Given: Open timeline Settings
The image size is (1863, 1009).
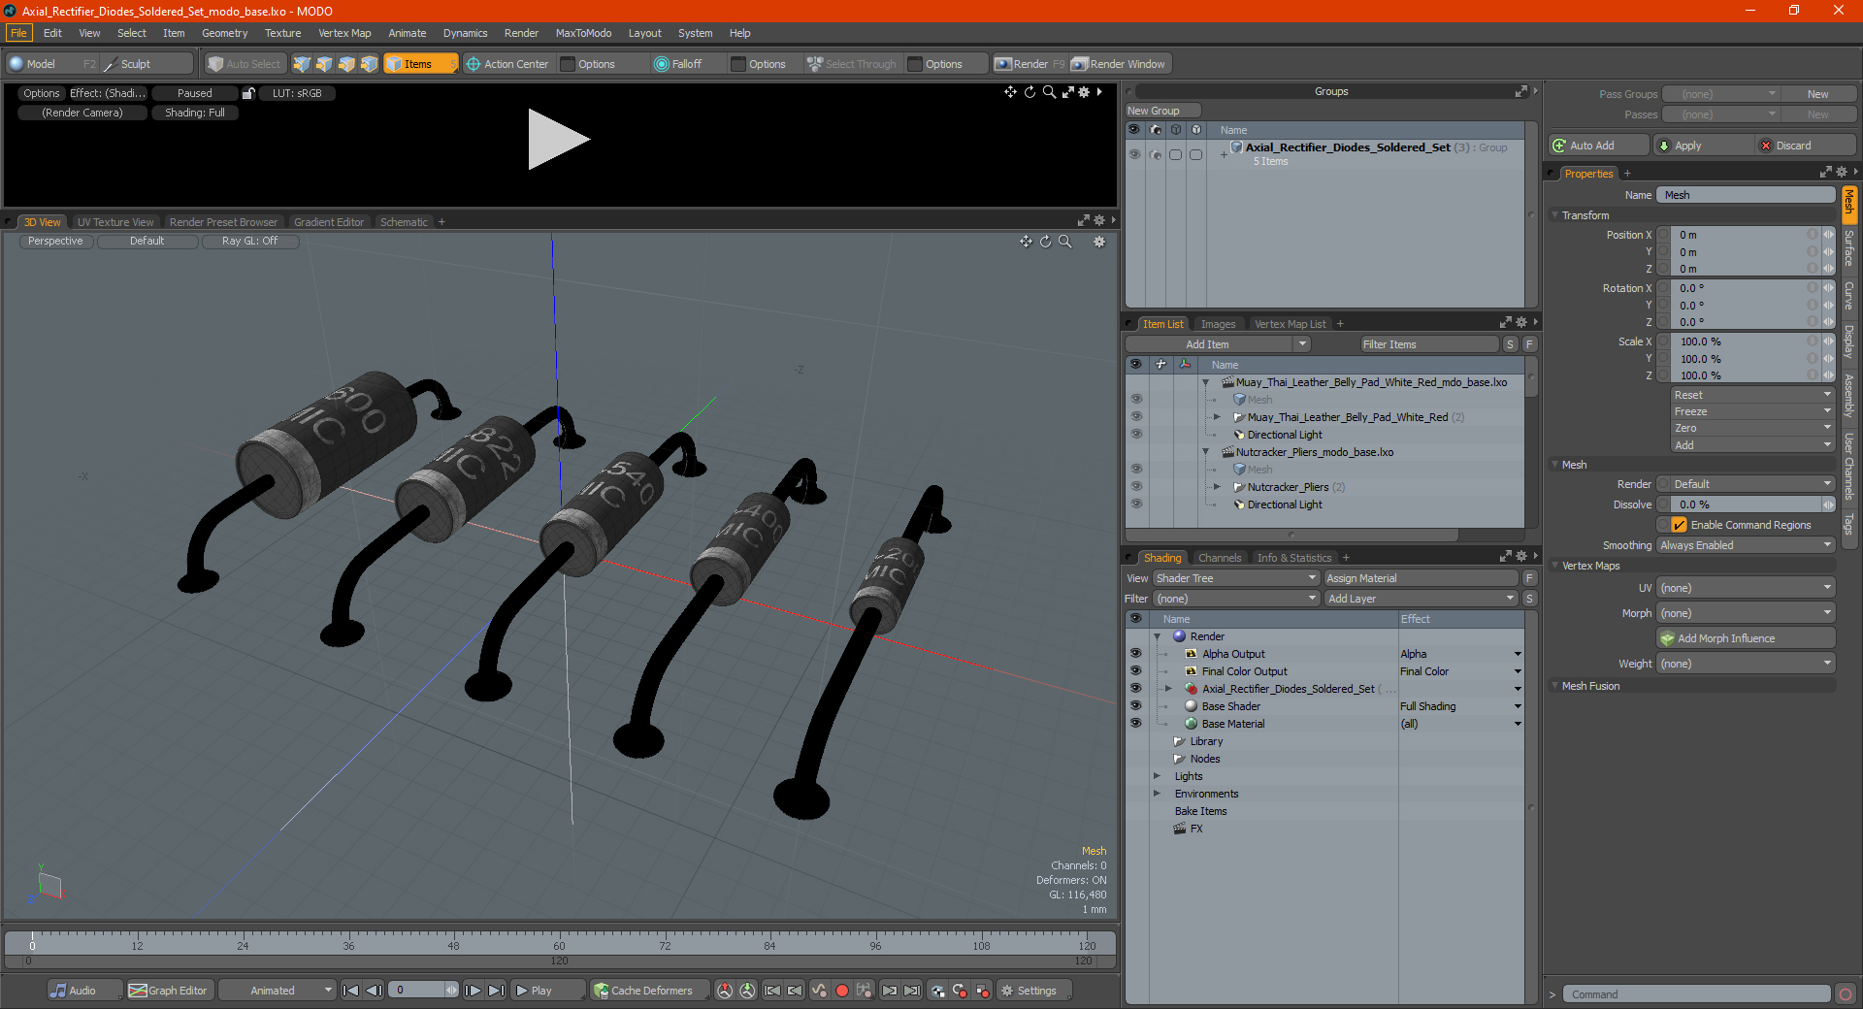Looking at the screenshot, I should [1033, 991].
